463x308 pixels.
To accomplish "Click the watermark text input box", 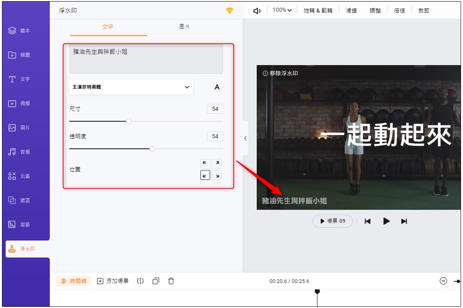I will point(146,59).
